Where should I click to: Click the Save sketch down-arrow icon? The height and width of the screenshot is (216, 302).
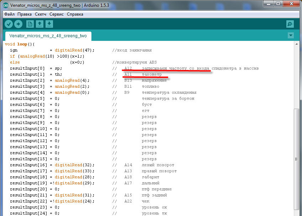click(49, 24)
